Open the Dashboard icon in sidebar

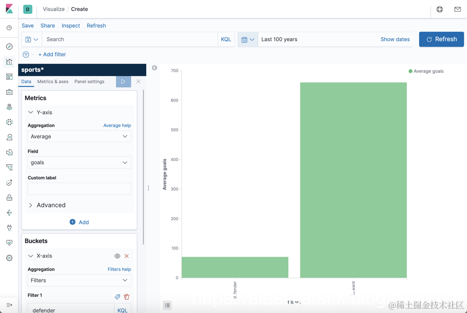point(9,76)
